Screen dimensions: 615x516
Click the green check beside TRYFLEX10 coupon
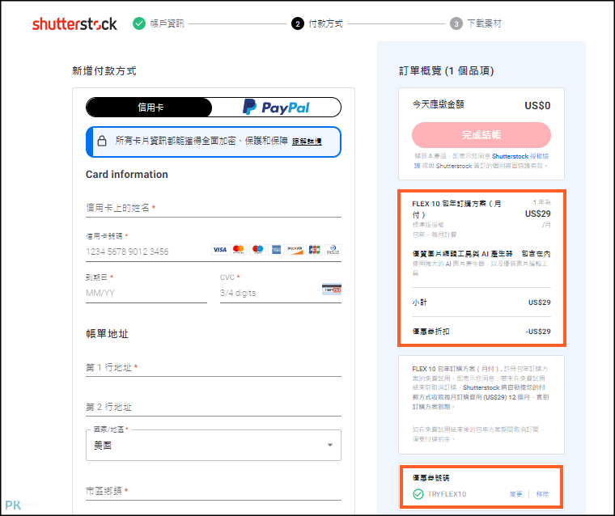[418, 494]
